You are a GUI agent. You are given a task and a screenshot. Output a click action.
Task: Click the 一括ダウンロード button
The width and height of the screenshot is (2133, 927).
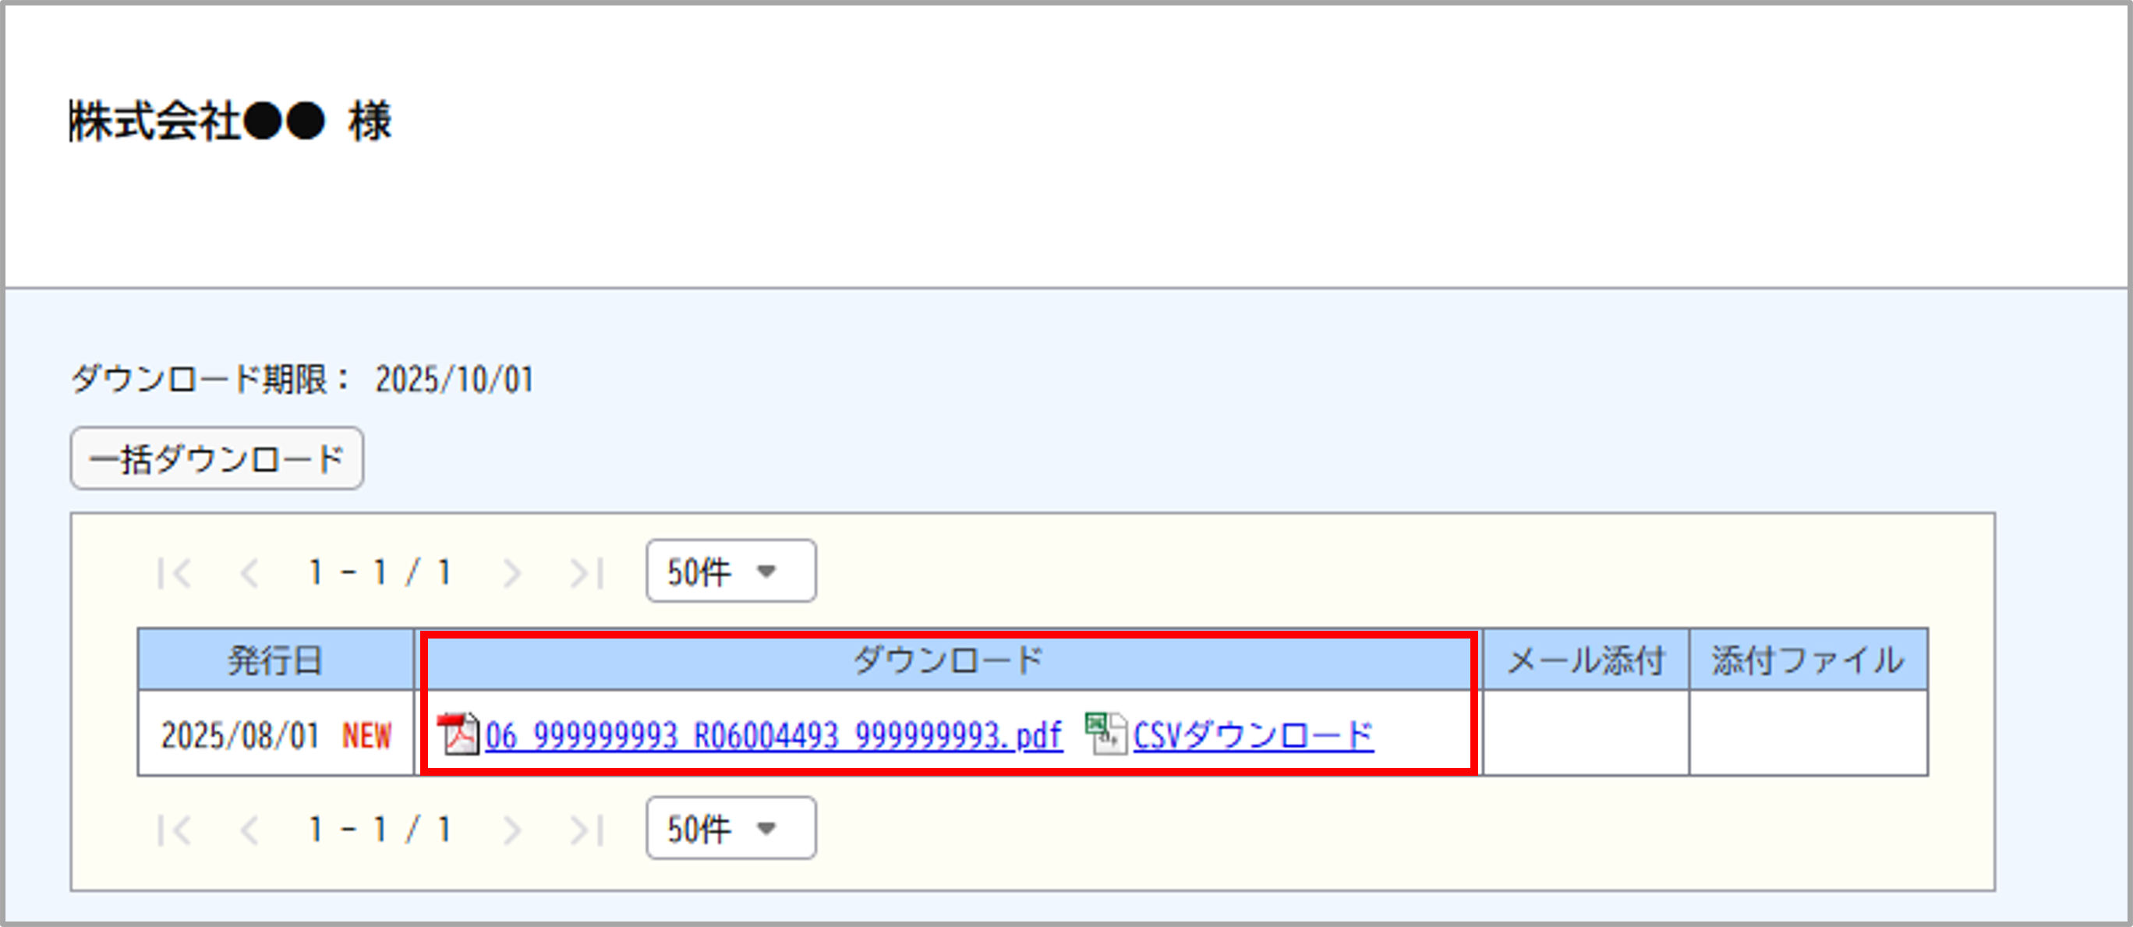(216, 459)
